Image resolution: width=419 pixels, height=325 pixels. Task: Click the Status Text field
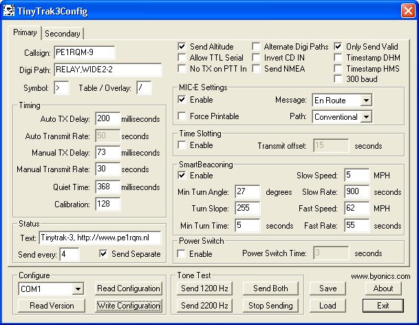coord(100,238)
